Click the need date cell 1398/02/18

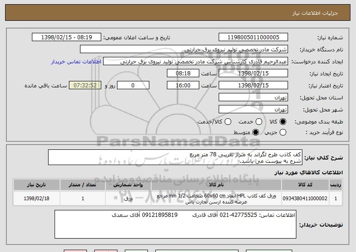click(37, 198)
